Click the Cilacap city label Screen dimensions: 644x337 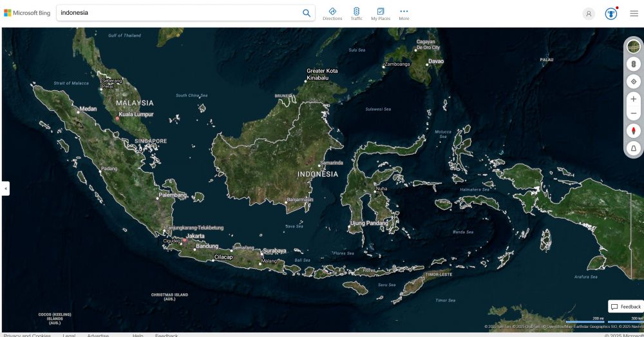coord(223,257)
